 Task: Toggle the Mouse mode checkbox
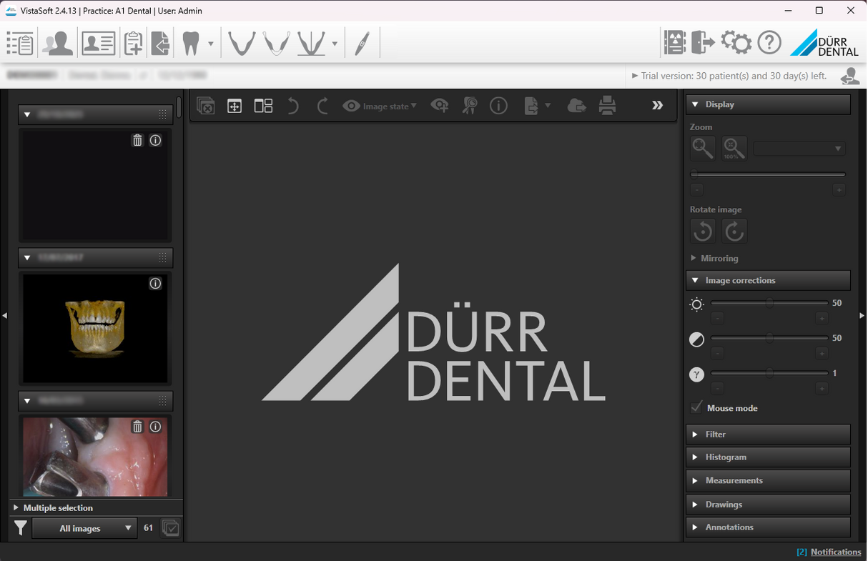click(696, 407)
